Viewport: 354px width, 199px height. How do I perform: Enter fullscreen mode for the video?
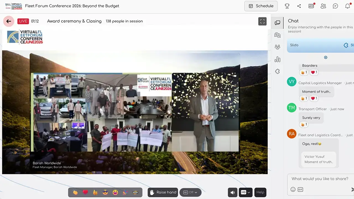262,21
